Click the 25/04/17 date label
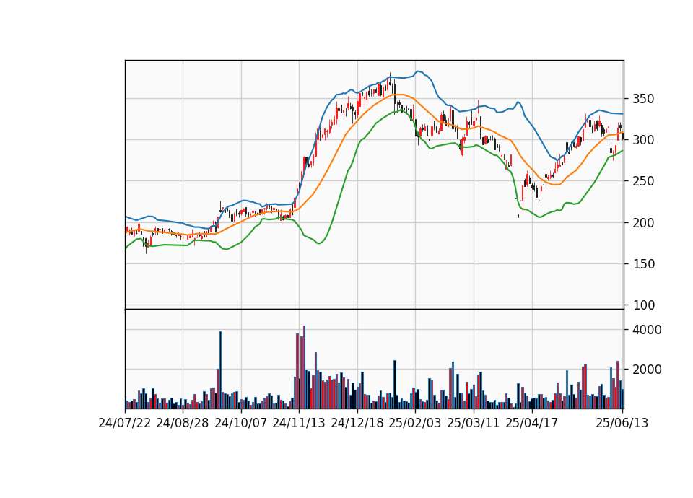Image resolution: width=693 pixels, height=498 pixels. pos(532,424)
